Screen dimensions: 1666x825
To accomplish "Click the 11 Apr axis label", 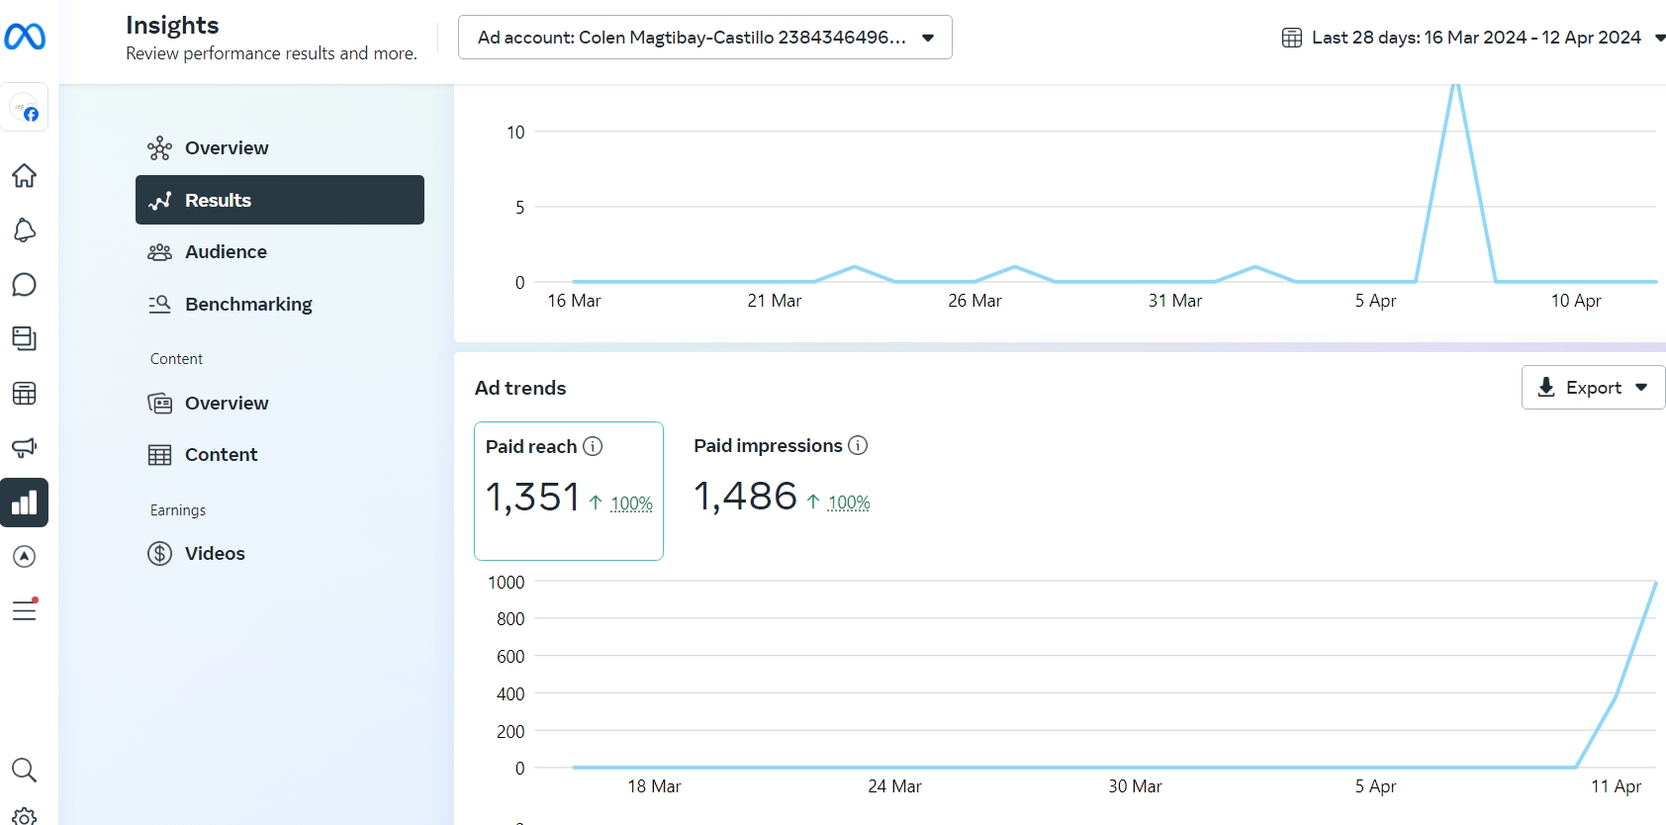I will [x=1616, y=786].
